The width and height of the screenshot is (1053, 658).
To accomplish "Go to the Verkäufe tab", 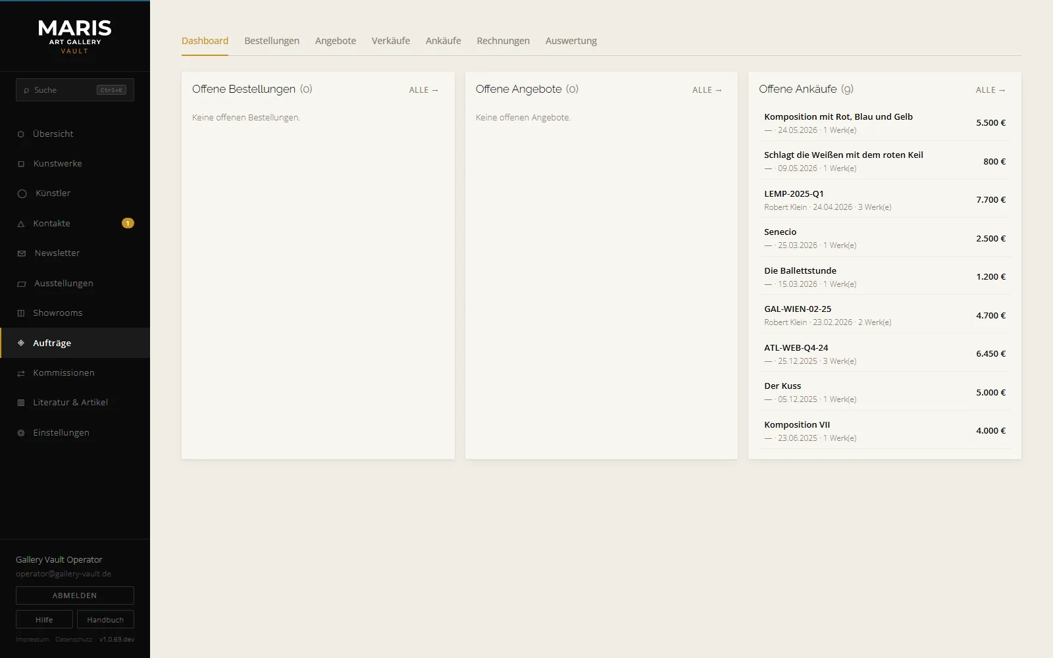I will tap(391, 41).
